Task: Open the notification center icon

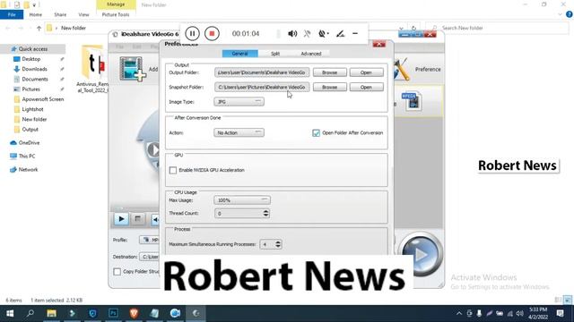Action: click(560, 313)
